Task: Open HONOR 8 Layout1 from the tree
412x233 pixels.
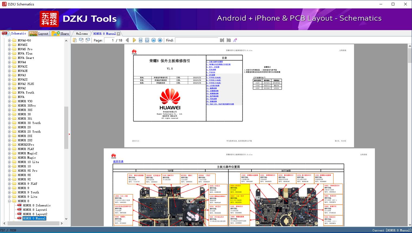Action: coord(35,210)
